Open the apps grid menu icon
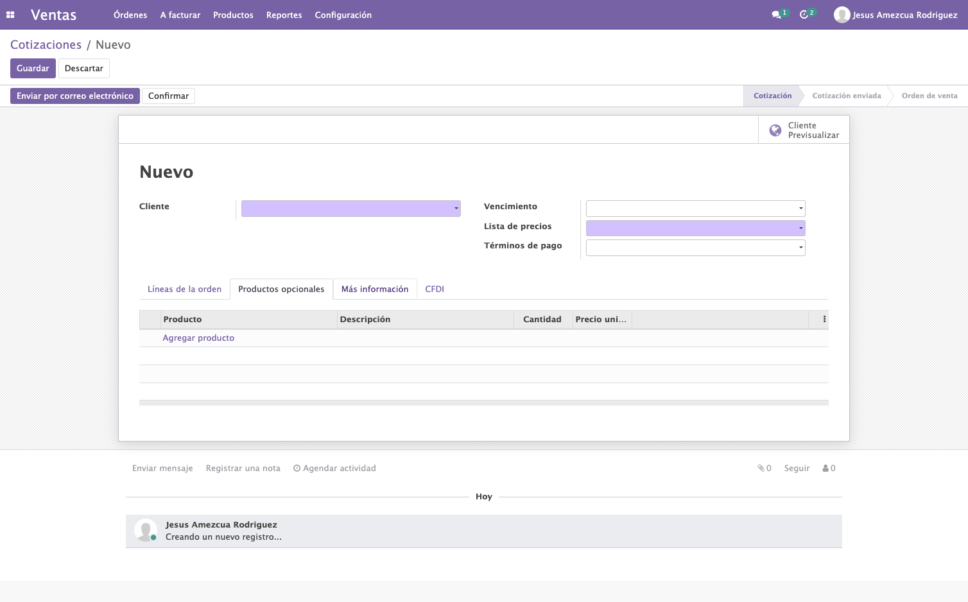 tap(10, 15)
